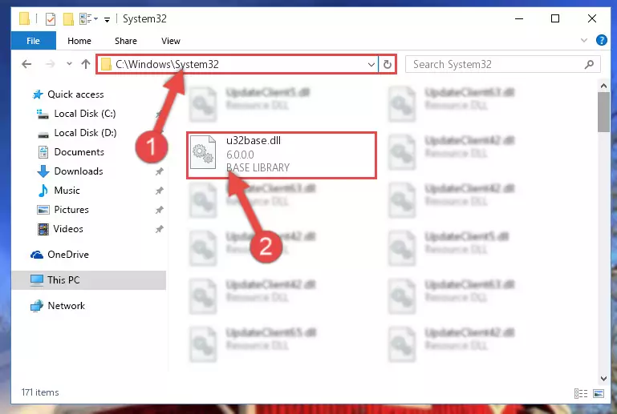Go back with the Back arrow
The width and height of the screenshot is (617, 414).
tap(26, 64)
